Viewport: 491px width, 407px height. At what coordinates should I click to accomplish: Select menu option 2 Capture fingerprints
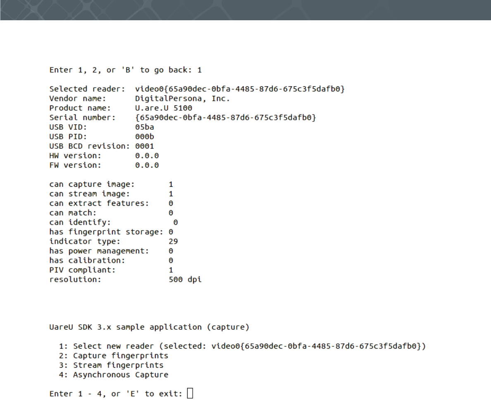point(114,356)
